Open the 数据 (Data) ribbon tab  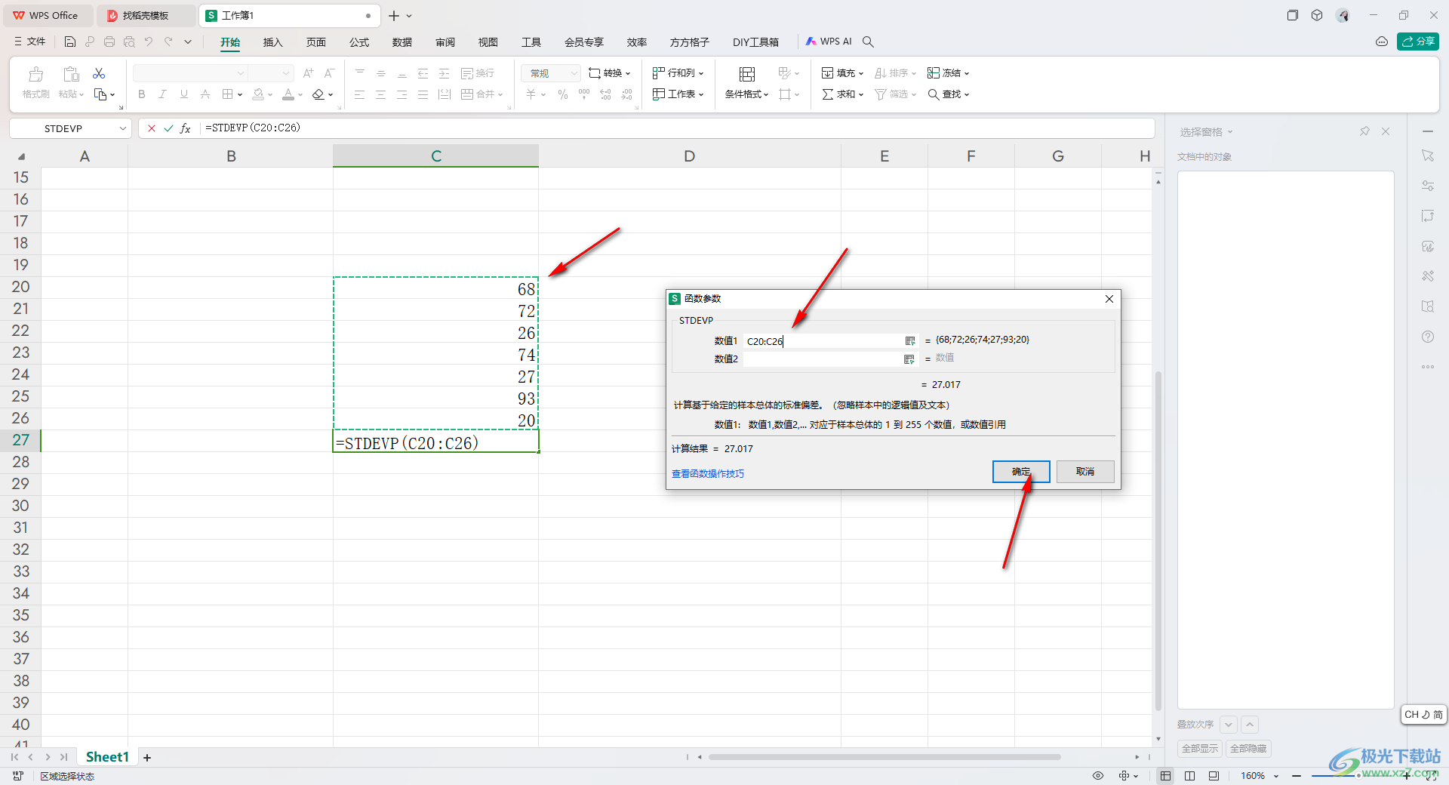tap(402, 42)
